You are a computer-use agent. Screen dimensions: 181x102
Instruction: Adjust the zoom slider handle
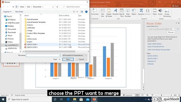coord(161,95)
